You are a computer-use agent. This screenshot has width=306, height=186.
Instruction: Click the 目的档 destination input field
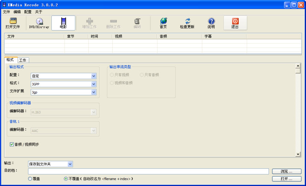[148, 171]
